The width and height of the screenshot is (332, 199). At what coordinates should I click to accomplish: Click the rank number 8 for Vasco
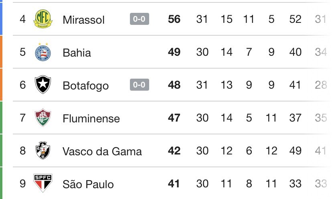pyautogui.click(x=22, y=151)
